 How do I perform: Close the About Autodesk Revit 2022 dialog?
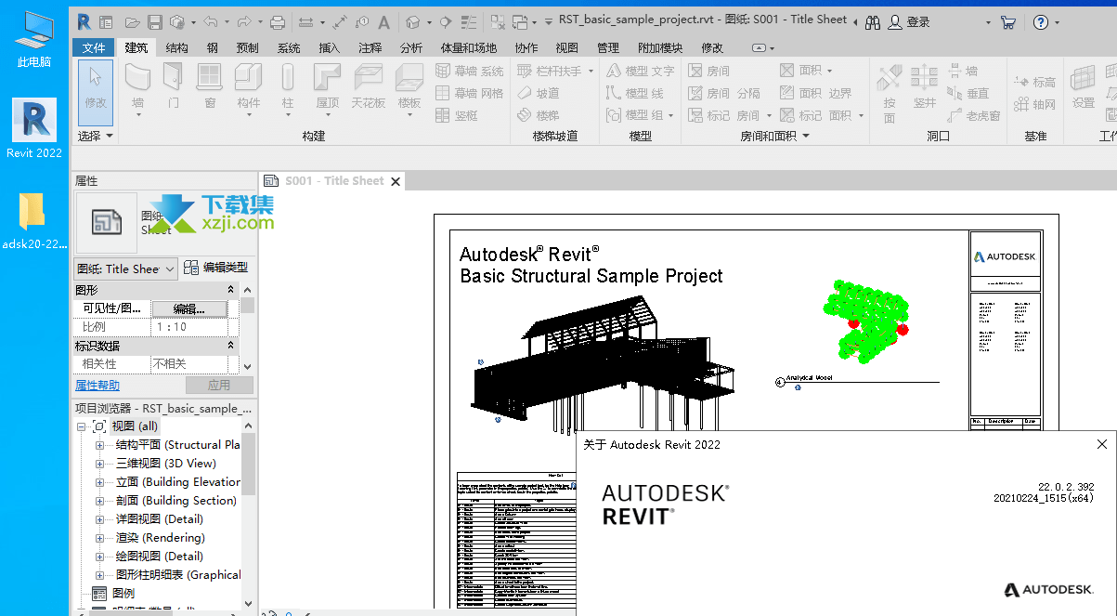pyautogui.click(x=1102, y=445)
